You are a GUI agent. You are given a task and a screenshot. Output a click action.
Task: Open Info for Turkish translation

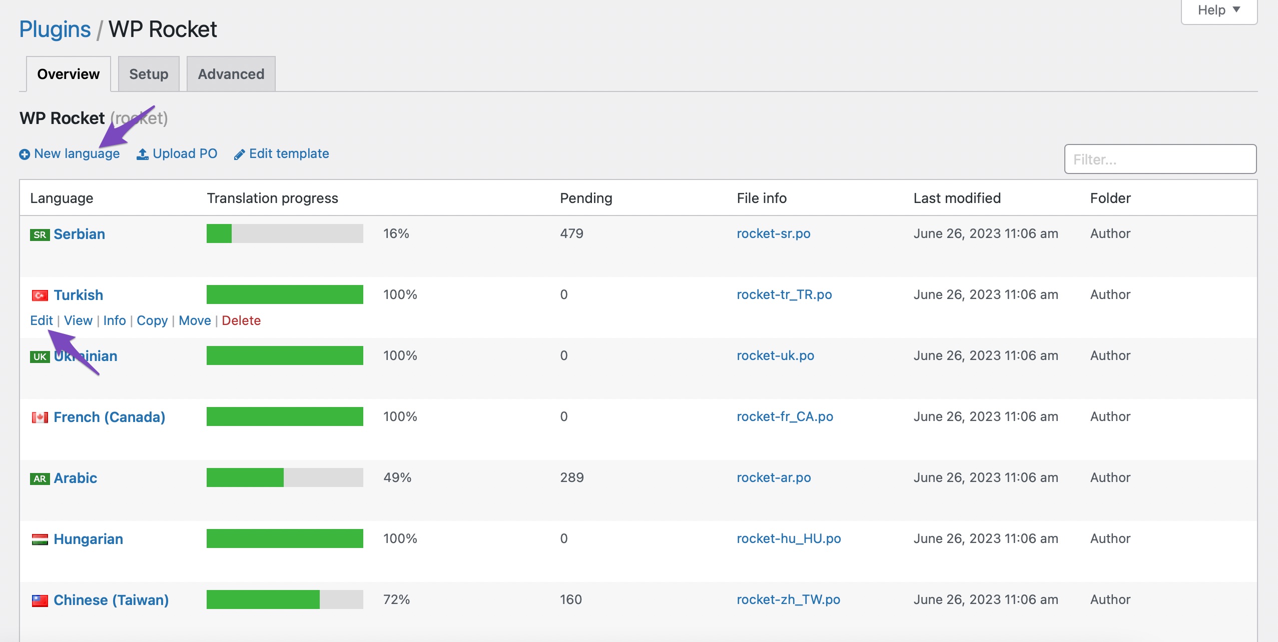[115, 320]
